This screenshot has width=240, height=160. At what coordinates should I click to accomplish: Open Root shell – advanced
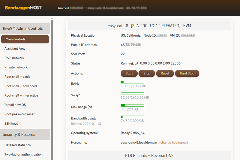pos(20,86)
